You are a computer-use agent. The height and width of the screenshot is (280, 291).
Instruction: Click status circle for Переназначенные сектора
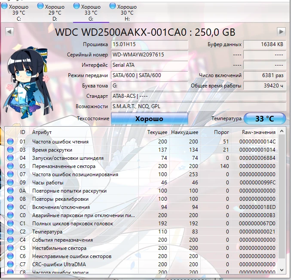(10, 166)
